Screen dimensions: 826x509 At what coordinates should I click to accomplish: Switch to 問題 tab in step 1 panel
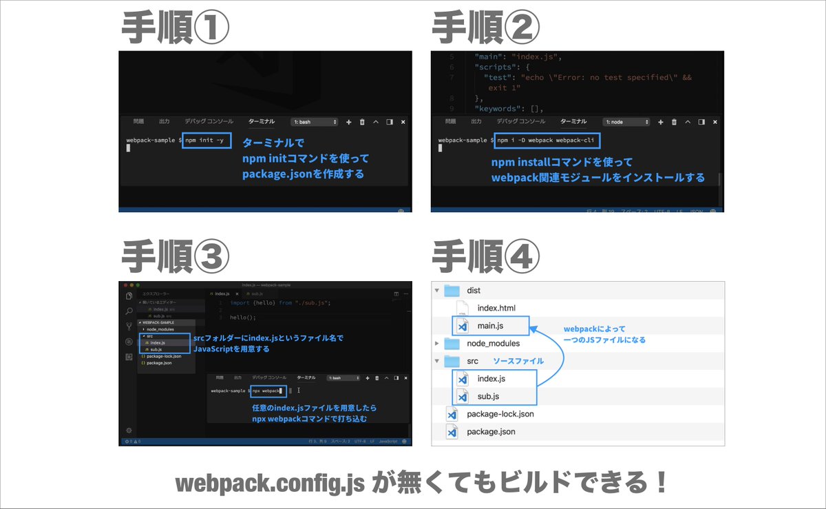click(139, 122)
